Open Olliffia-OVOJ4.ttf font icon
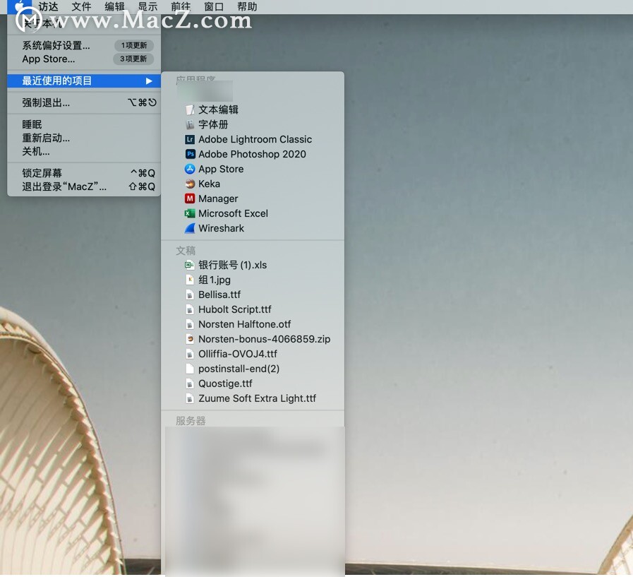Image resolution: width=633 pixels, height=577 pixels. 190,354
